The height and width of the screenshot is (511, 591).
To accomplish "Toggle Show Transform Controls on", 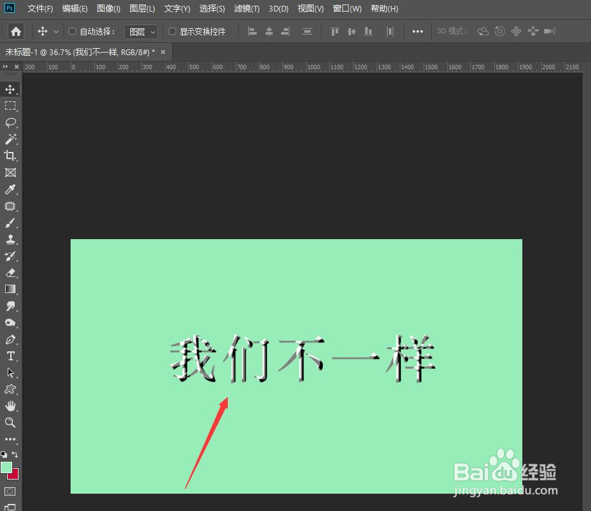I will (x=172, y=31).
